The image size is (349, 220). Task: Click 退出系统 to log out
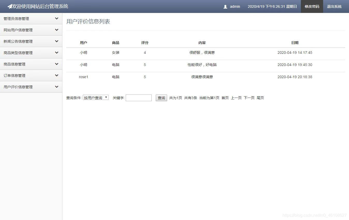pyautogui.click(x=334, y=6)
